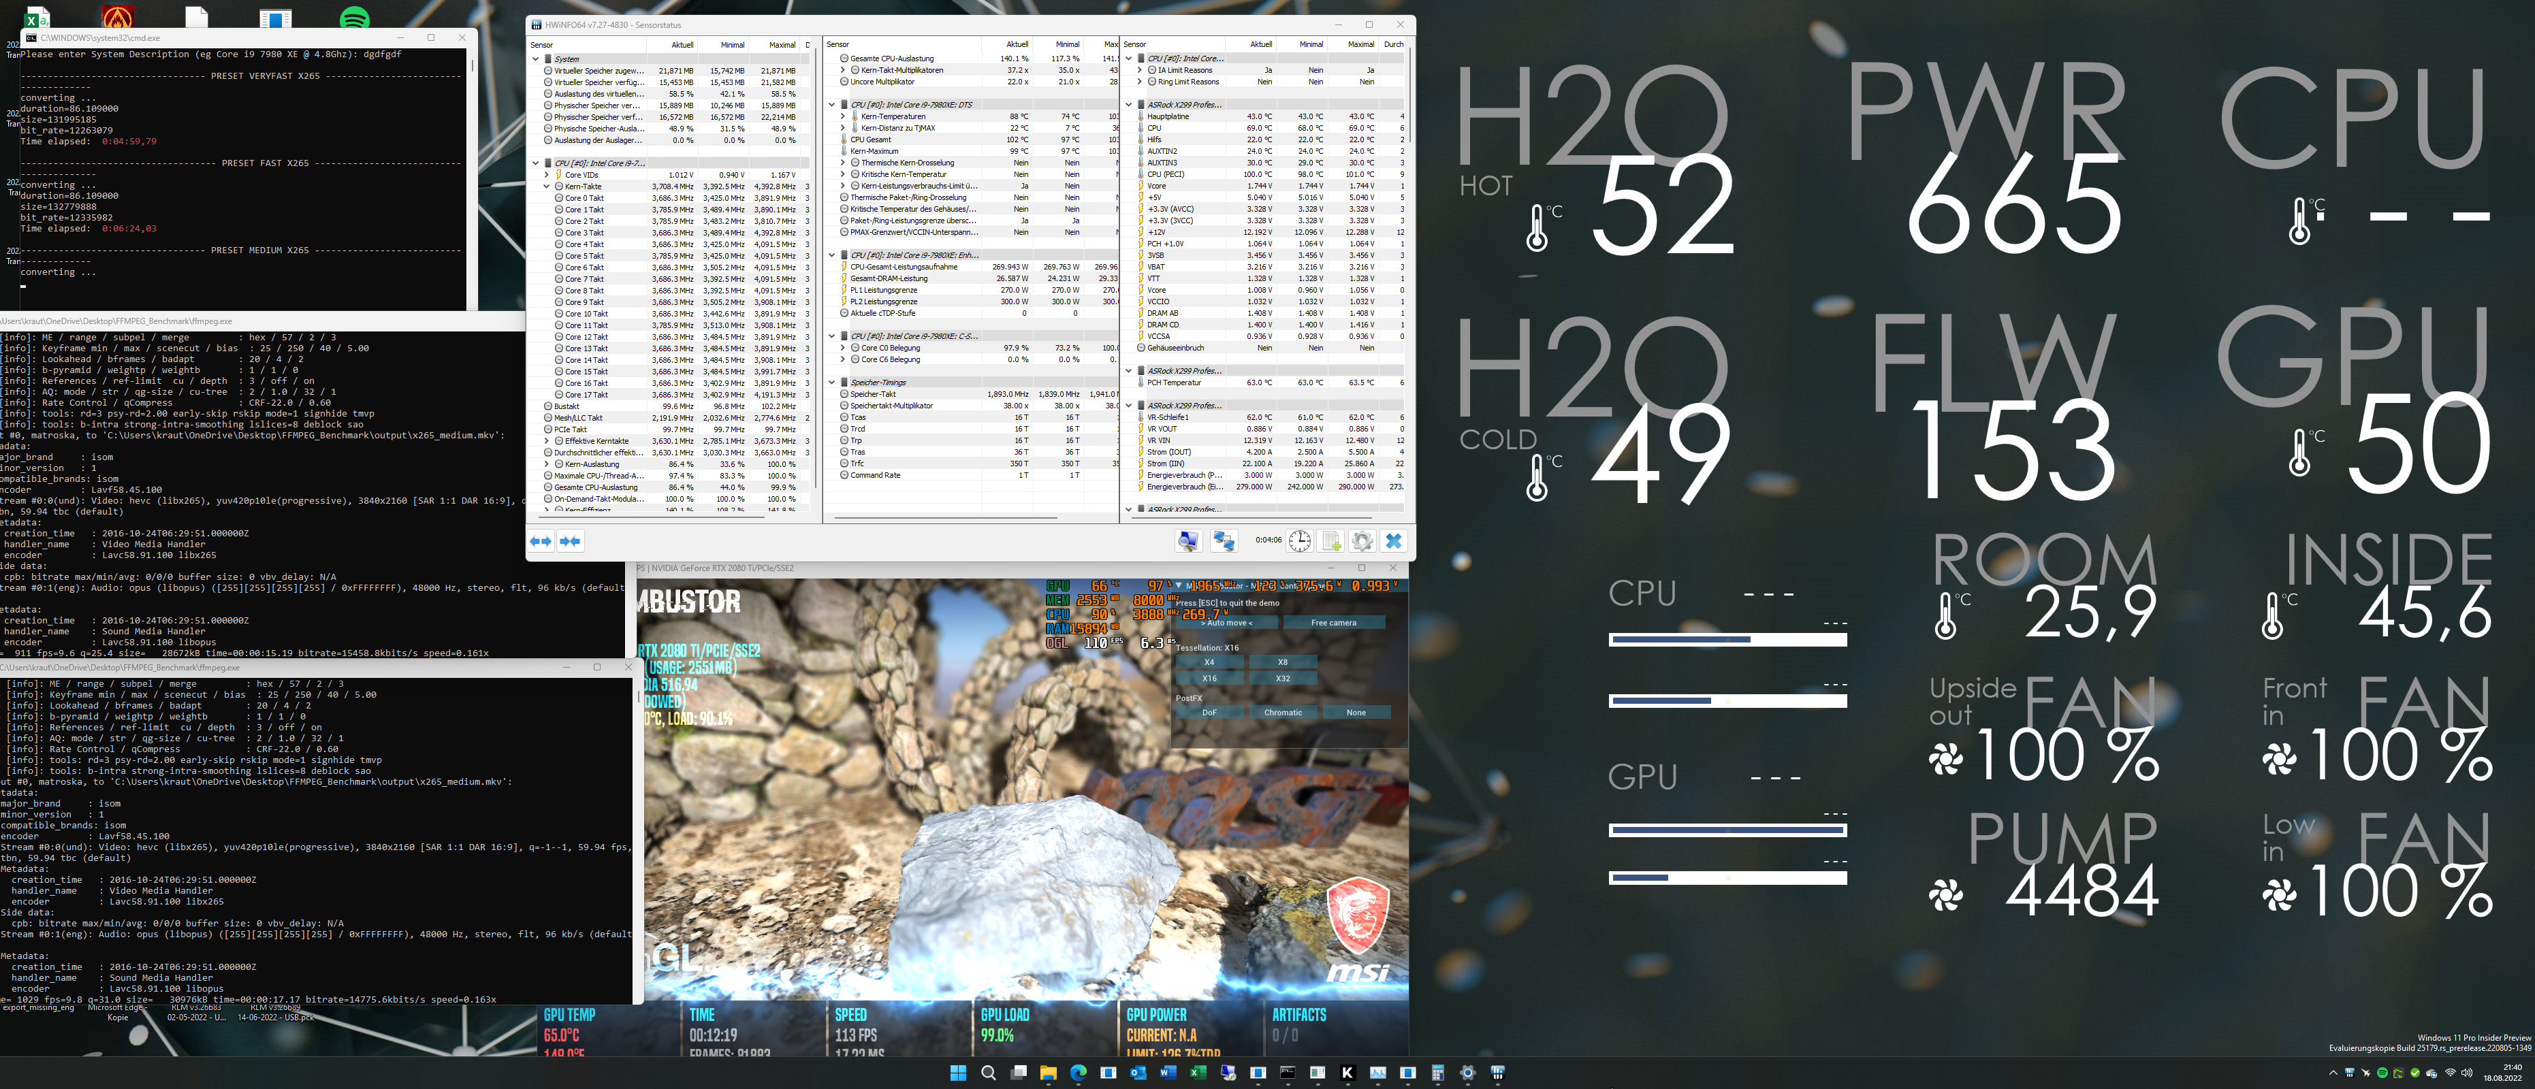Expand the Kern-Temperaturen row
The height and width of the screenshot is (1089, 2535).
[844, 116]
